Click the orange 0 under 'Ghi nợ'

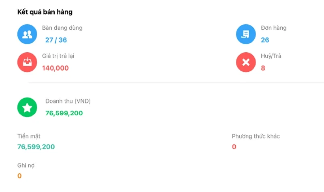(19, 176)
